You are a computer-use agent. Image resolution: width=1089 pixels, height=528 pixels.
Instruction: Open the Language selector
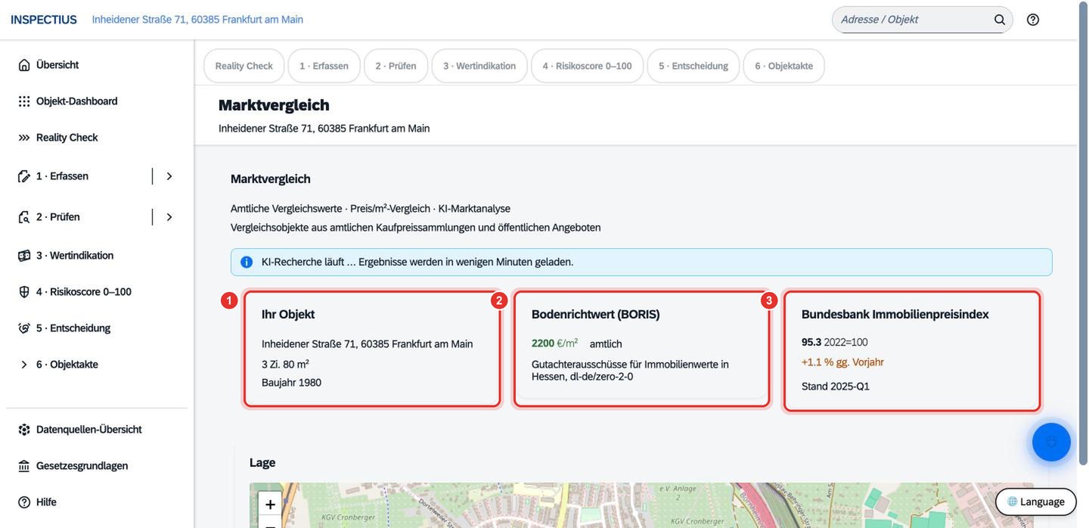pyautogui.click(x=1036, y=502)
